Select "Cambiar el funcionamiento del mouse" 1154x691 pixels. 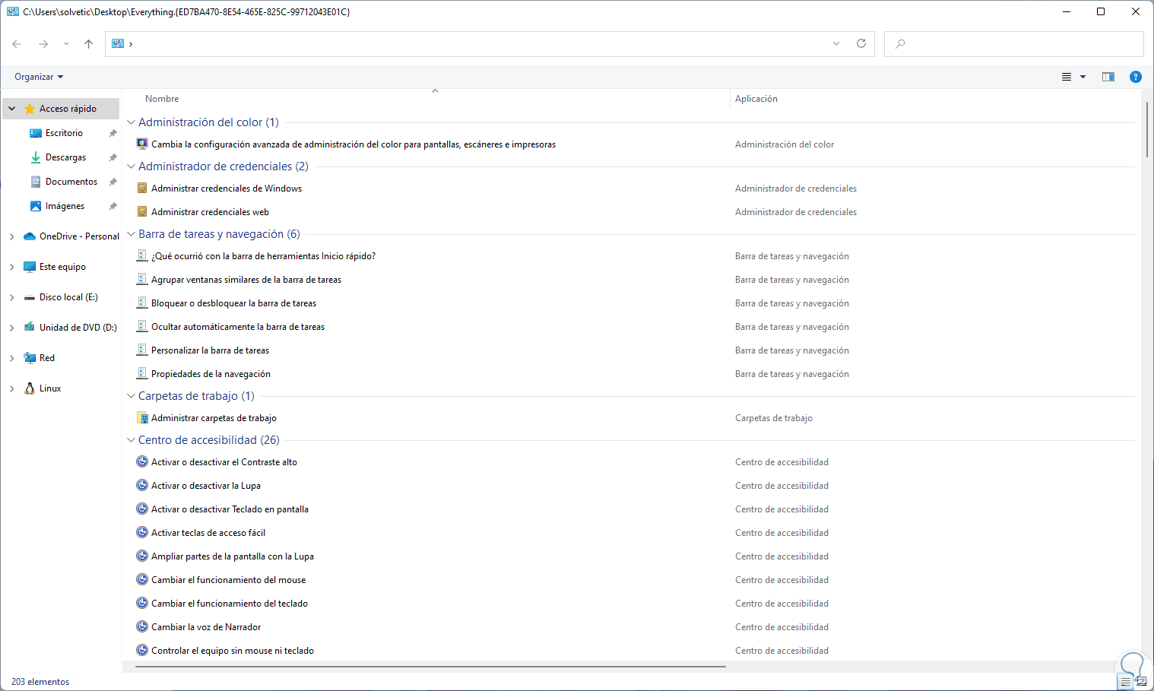(x=228, y=580)
